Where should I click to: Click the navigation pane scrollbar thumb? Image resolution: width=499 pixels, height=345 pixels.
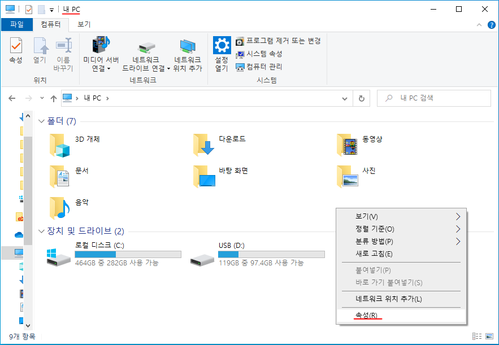pyautogui.click(x=28, y=191)
